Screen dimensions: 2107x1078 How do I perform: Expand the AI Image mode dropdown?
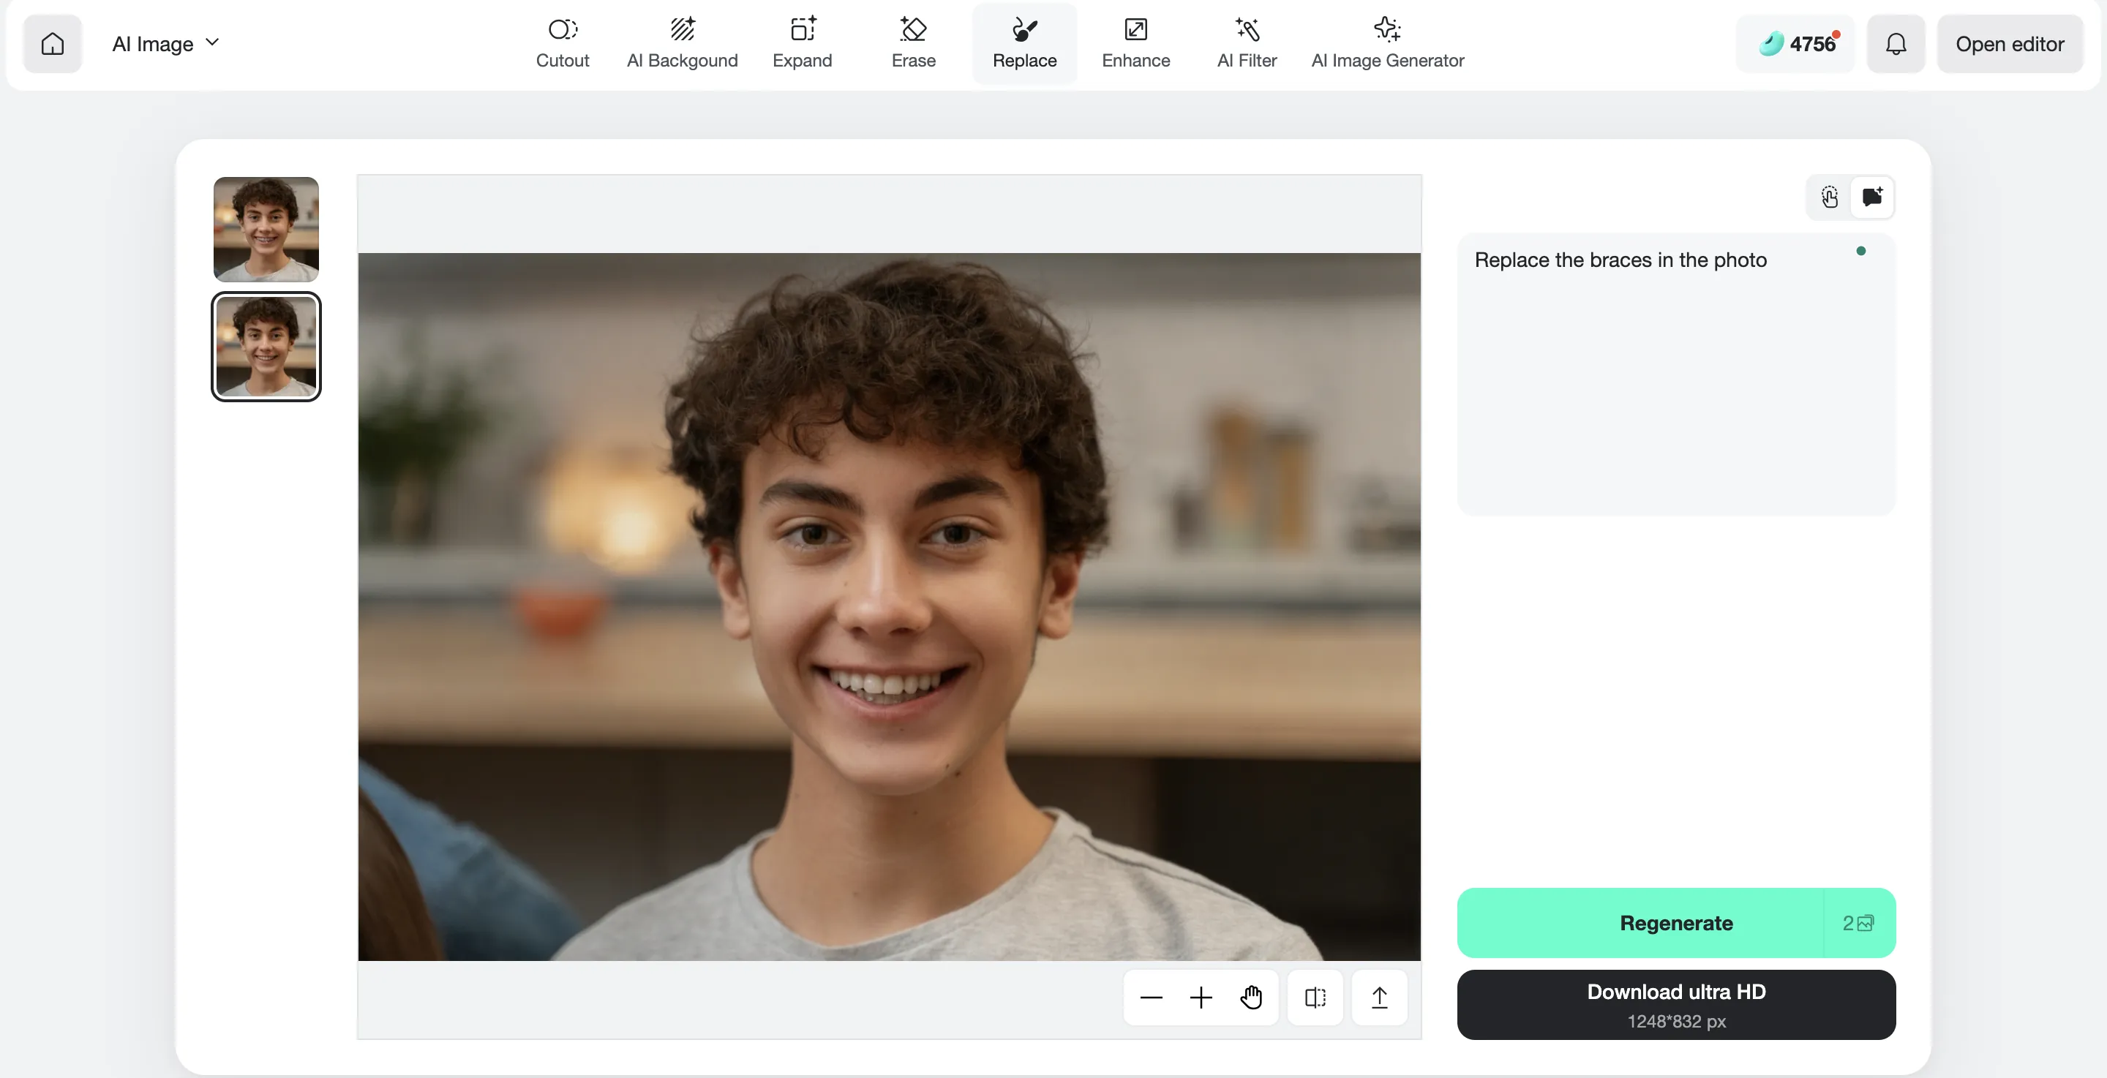(165, 43)
